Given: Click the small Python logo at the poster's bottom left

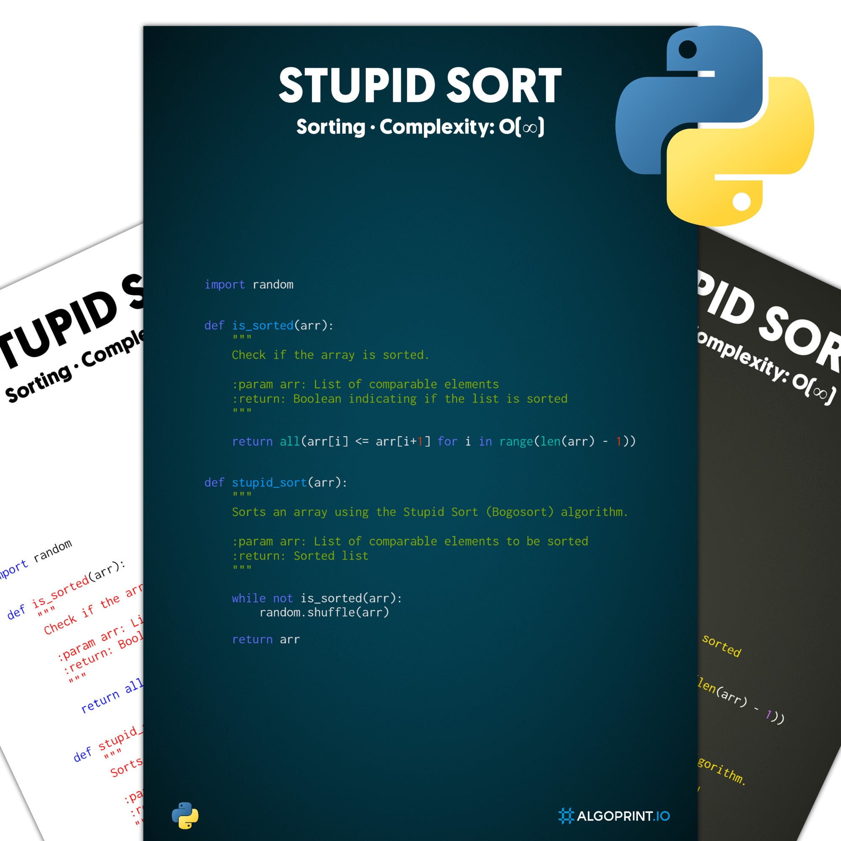Looking at the screenshot, I should click(185, 815).
